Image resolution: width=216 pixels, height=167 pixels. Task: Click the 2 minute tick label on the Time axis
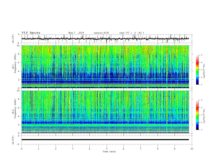pos(56,149)
